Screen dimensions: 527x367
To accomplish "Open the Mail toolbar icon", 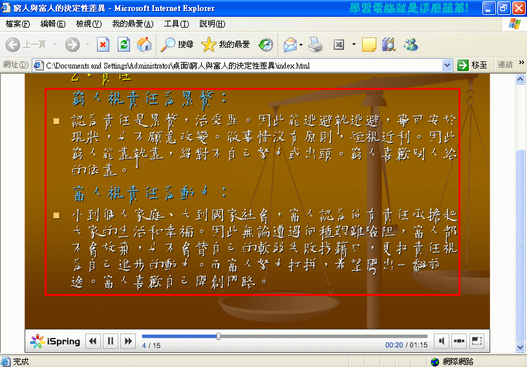I will 290,45.
